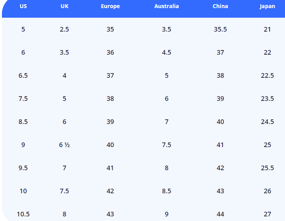
Task: Select Japan size 24.5 cell
Action: pyautogui.click(x=267, y=122)
